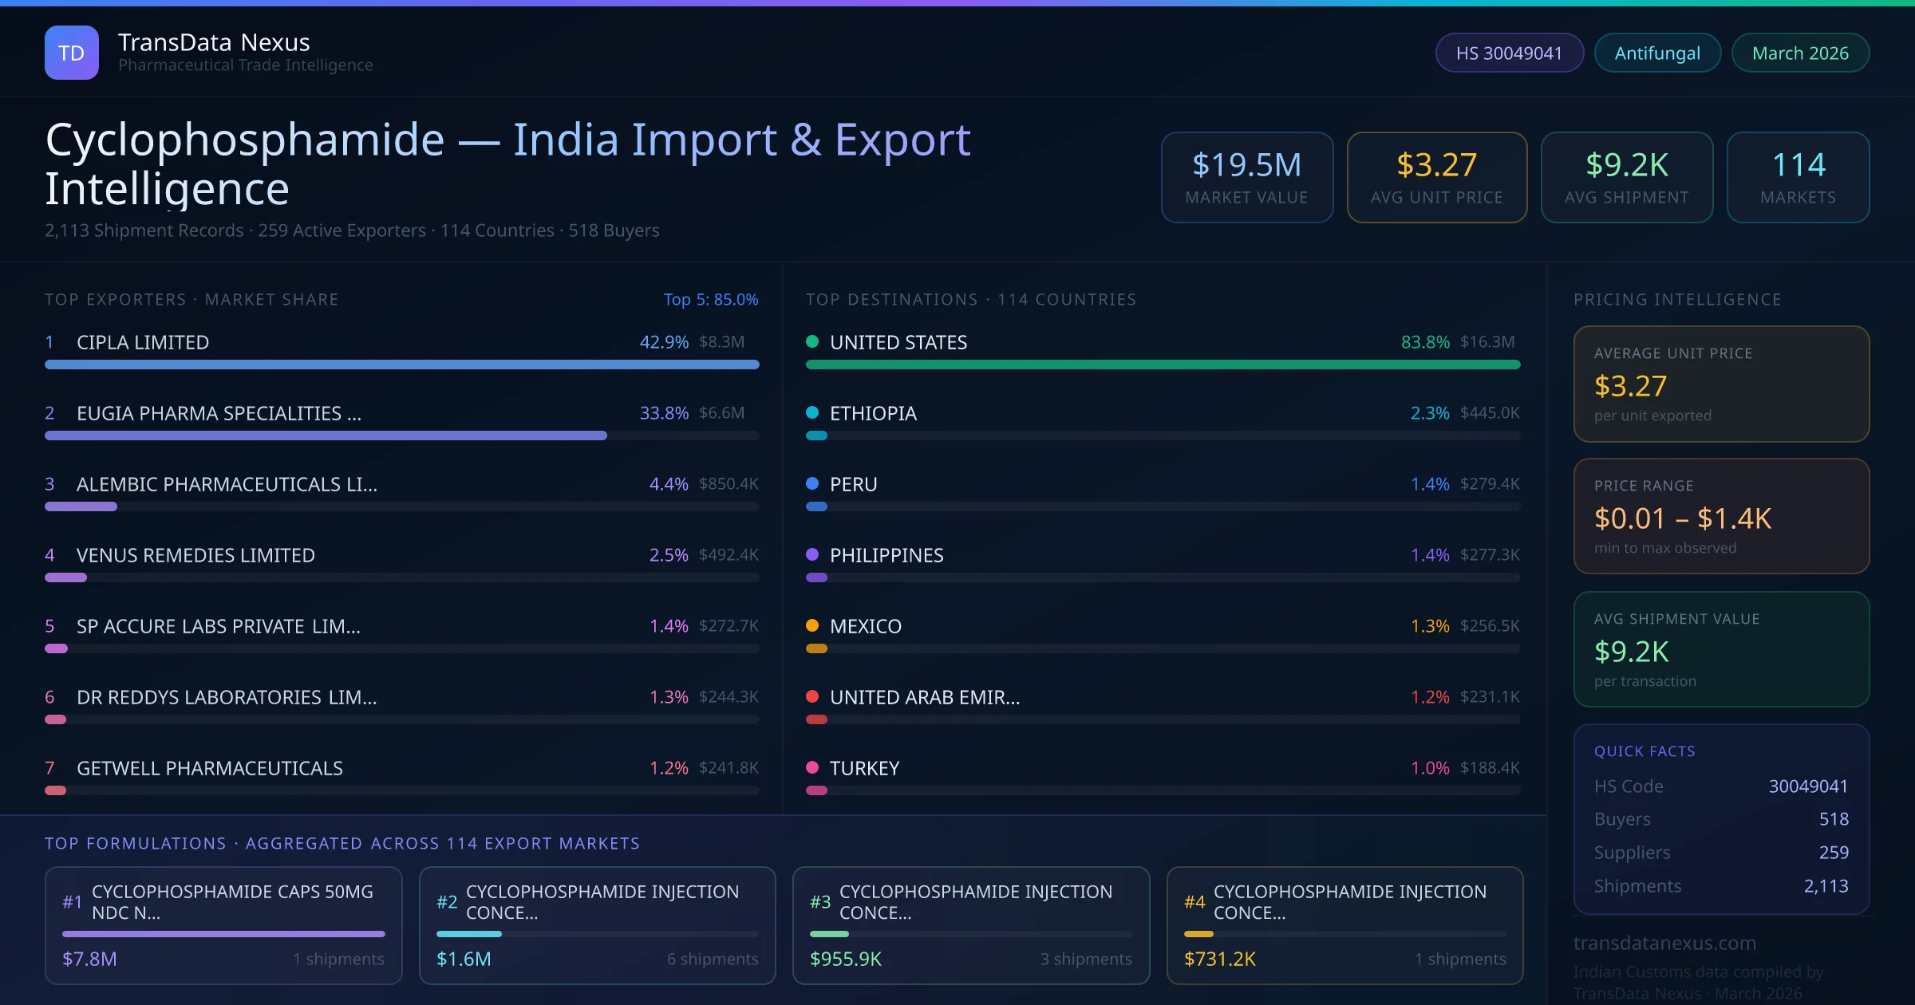Click the March 2026 date pill
Image resolution: width=1915 pixels, height=1005 pixels.
coord(1800,53)
